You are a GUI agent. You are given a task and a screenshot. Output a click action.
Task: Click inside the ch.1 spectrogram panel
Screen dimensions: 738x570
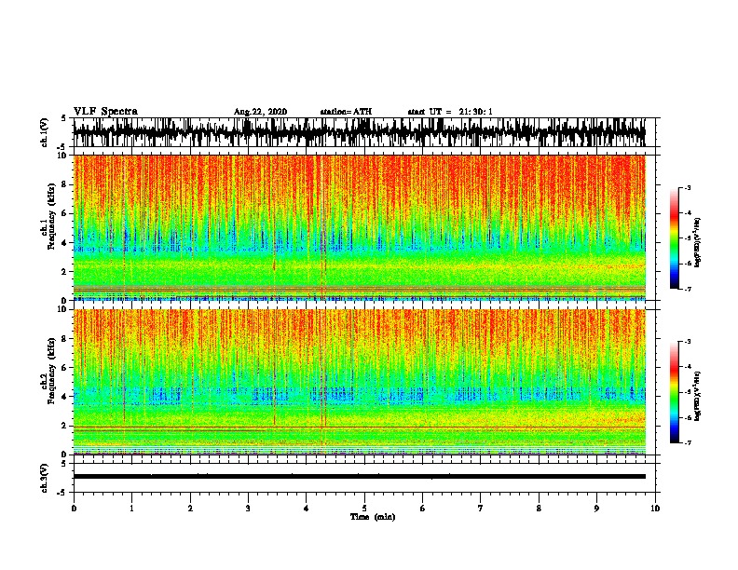[359, 227]
